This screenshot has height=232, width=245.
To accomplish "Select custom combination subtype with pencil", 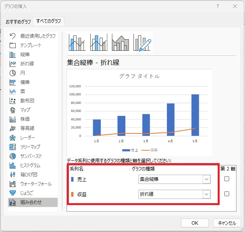I will click(142, 42).
